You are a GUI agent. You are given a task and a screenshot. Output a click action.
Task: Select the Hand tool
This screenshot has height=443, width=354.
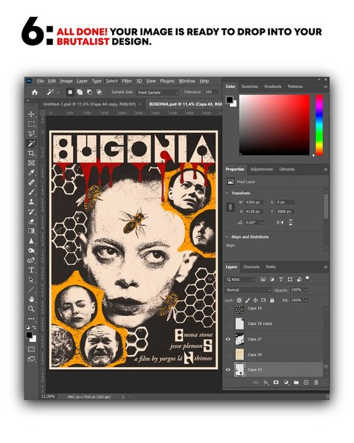(31, 299)
